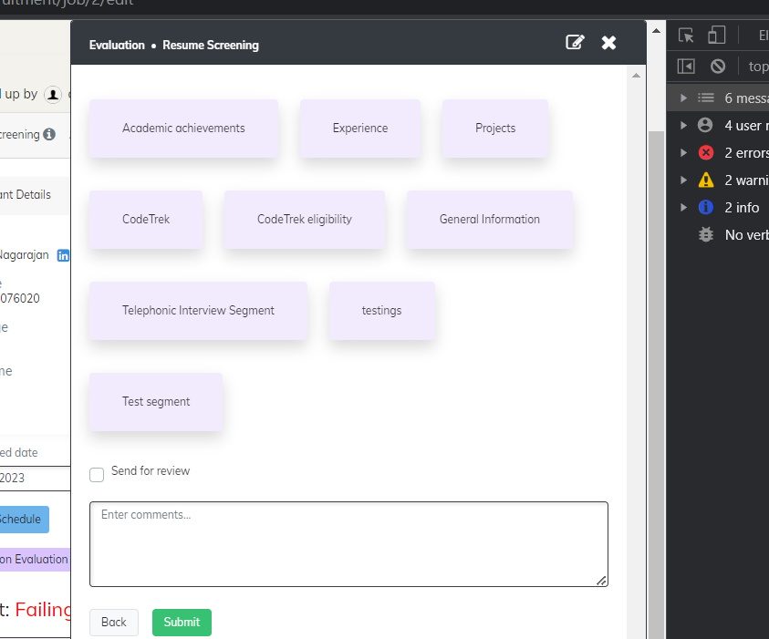Activate DevTools inspect element picker icon

[x=686, y=36]
